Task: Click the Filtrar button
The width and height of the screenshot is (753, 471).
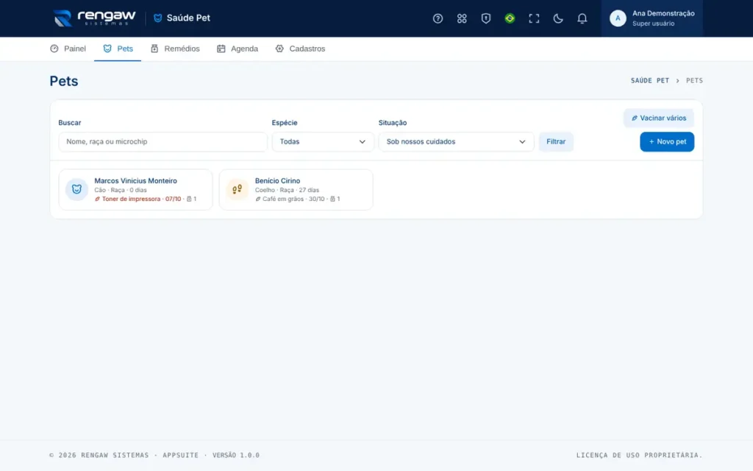Action: [556, 142]
